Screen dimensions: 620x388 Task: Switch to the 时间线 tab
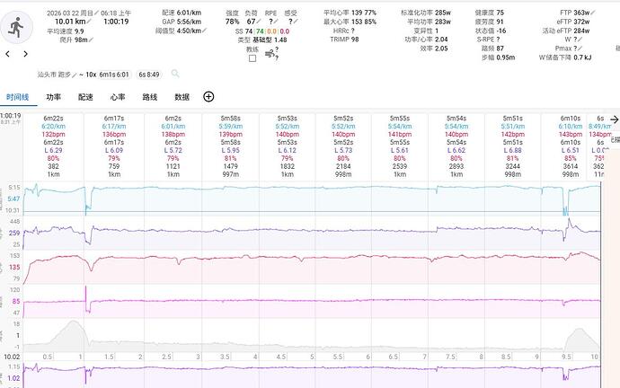[x=18, y=97]
